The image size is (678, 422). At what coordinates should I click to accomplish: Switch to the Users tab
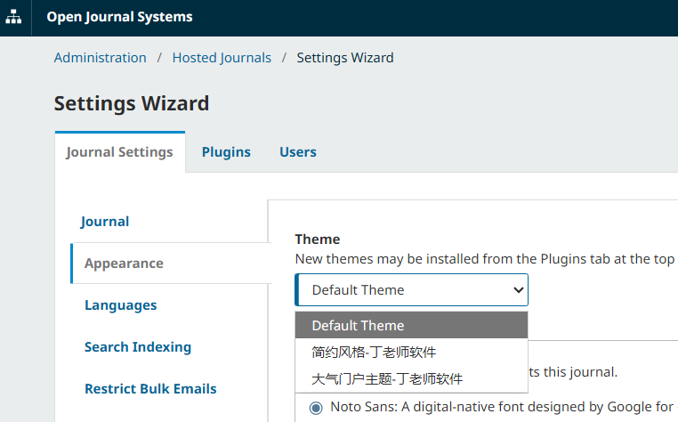(x=297, y=152)
